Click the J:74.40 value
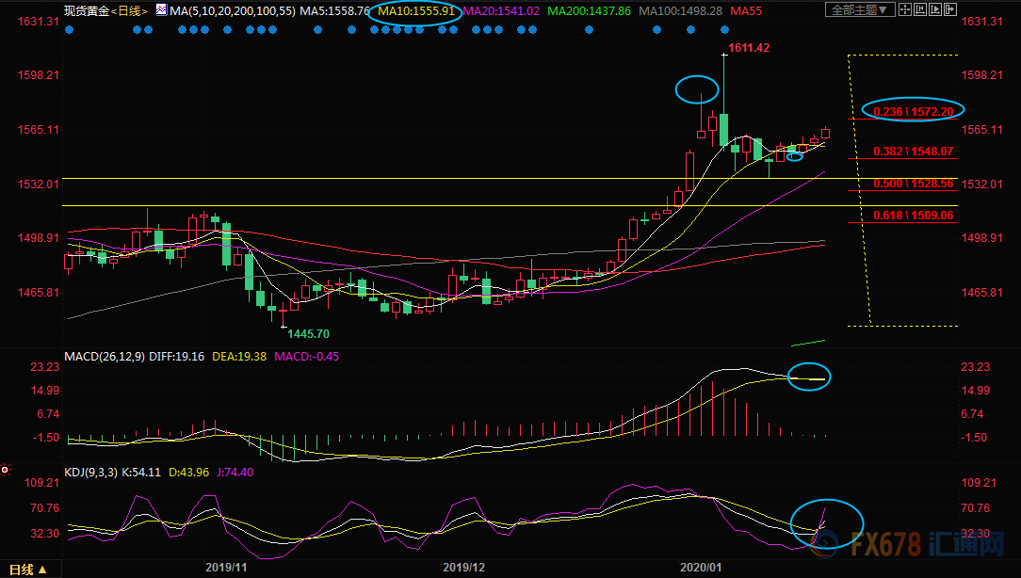This screenshot has height=578, width=1021. pos(235,473)
